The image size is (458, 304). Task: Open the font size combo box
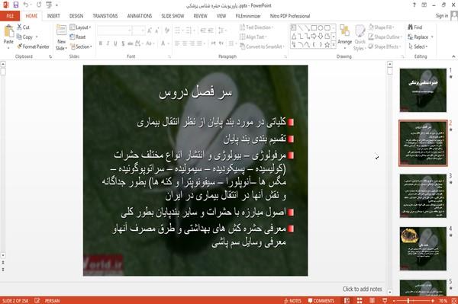pyautogui.click(x=138, y=30)
